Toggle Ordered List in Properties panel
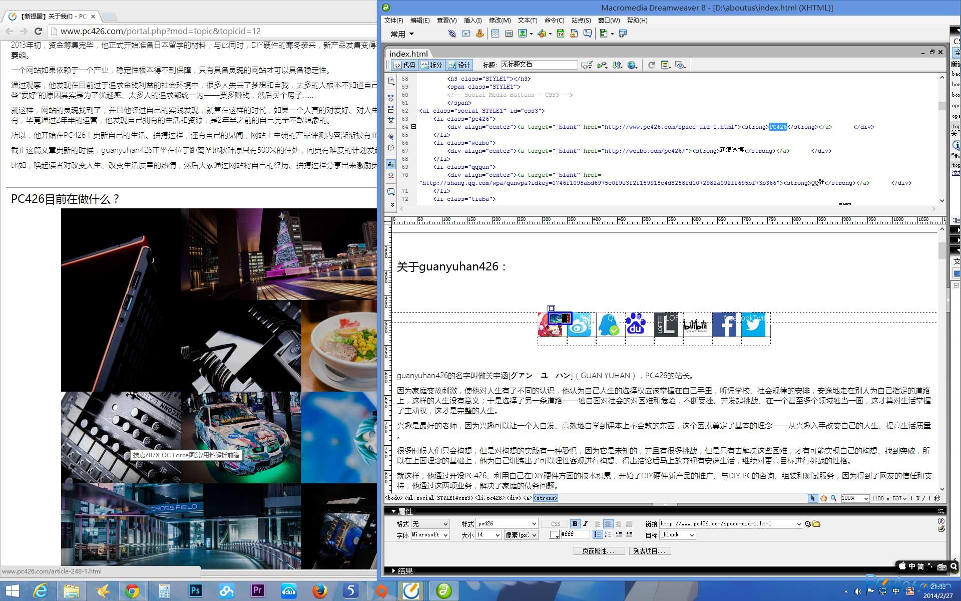This screenshot has width=961, height=601. tap(608, 534)
